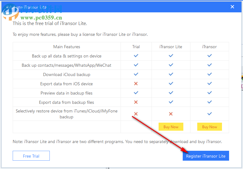
Task: Click Trial red cross for Selectively restore row
Action: point(136,114)
